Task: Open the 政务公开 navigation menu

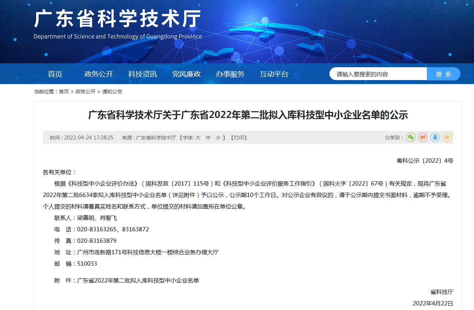Action: pos(99,74)
